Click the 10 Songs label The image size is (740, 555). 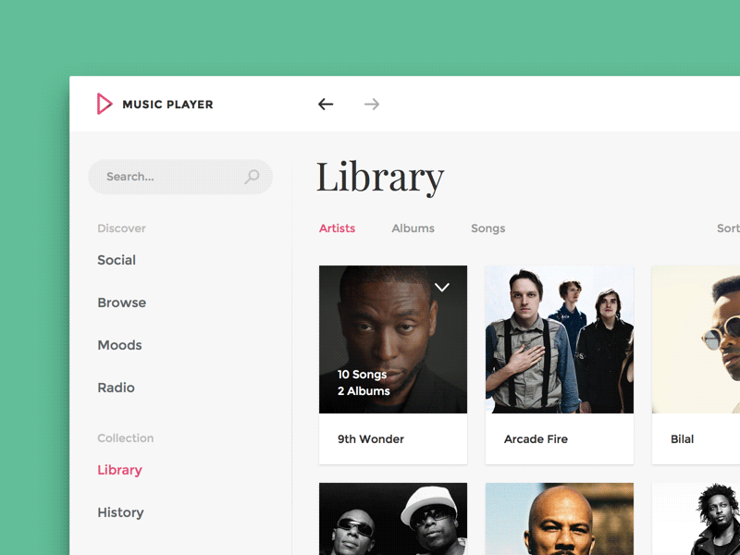coord(362,375)
